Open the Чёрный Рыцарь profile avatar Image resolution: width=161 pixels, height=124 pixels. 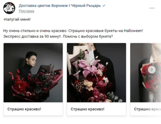pyautogui.click(x=9, y=8)
